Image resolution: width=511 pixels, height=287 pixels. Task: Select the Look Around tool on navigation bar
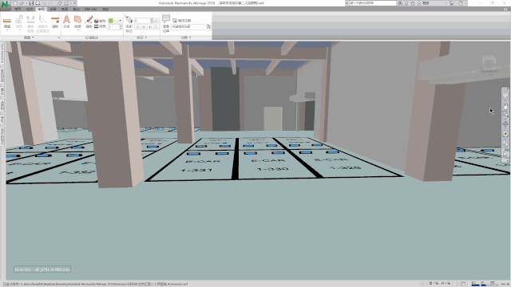click(505, 134)
